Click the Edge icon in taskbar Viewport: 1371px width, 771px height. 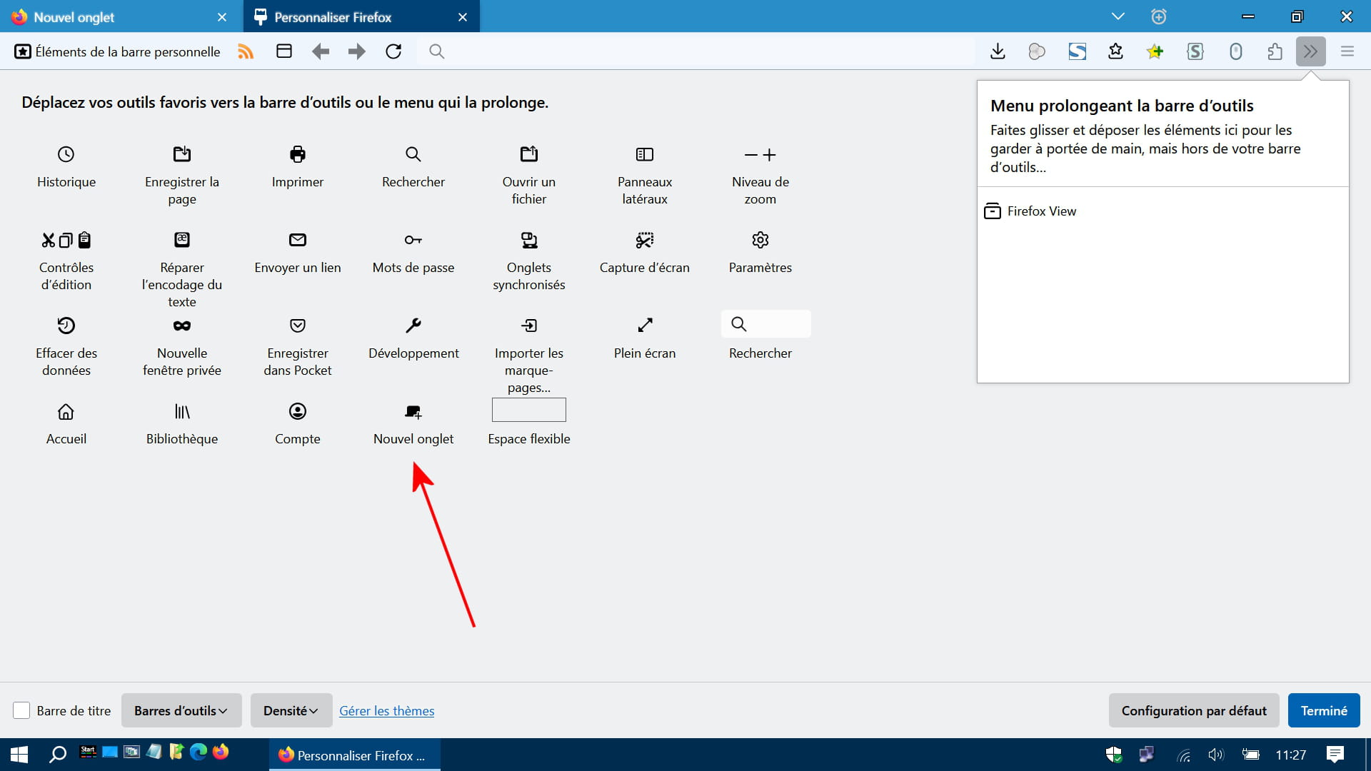pos(199,752)
